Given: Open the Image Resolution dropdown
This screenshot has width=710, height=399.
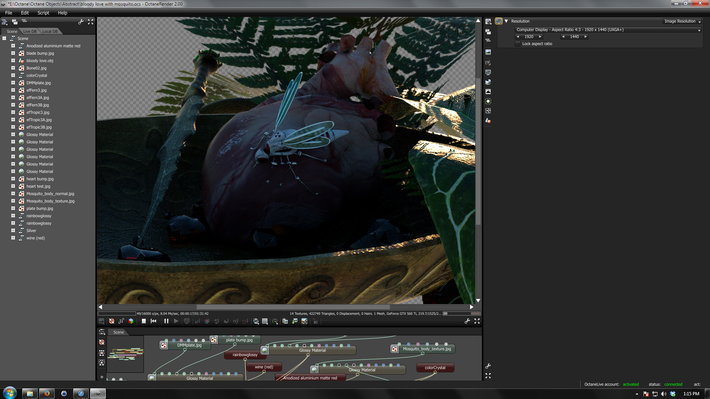Looking at the screenshot, I should (x=682, y=21).
